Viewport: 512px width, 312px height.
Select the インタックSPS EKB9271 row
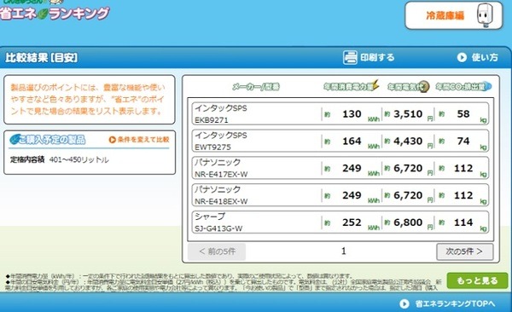(340, 113)
